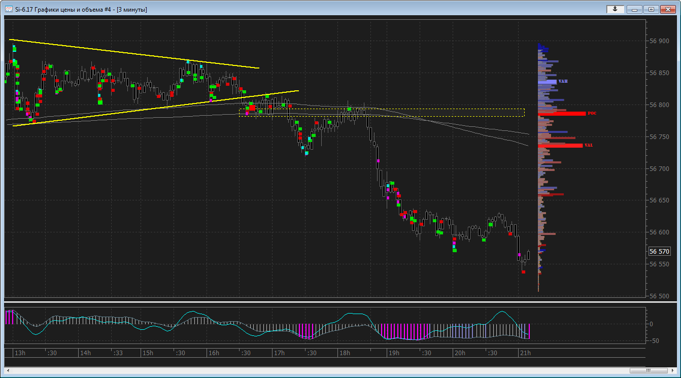
Task: Click the VAH label on volume profile
Action: 563,81
